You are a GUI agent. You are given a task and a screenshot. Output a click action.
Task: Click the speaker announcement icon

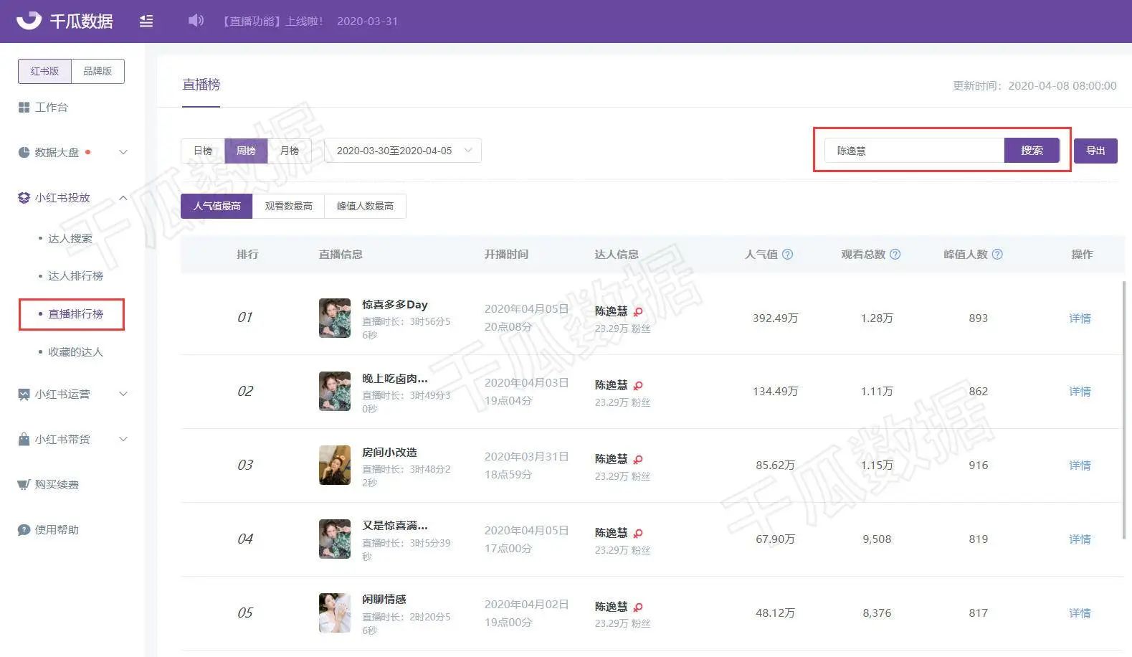tap(196, 20)
